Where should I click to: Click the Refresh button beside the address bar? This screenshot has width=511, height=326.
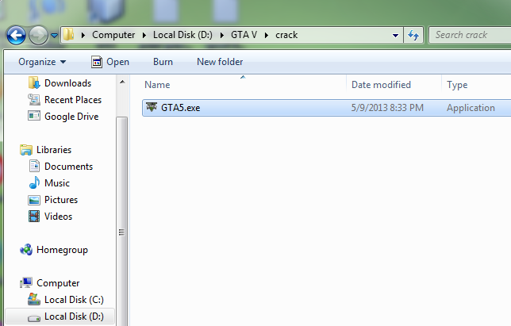pos(413,35)
